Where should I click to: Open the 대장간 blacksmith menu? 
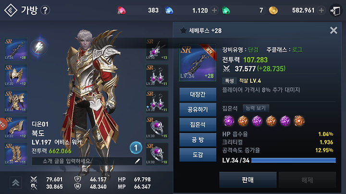(198, 94)
